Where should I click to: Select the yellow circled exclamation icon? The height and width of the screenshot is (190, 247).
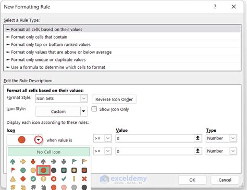coord(43,179)
